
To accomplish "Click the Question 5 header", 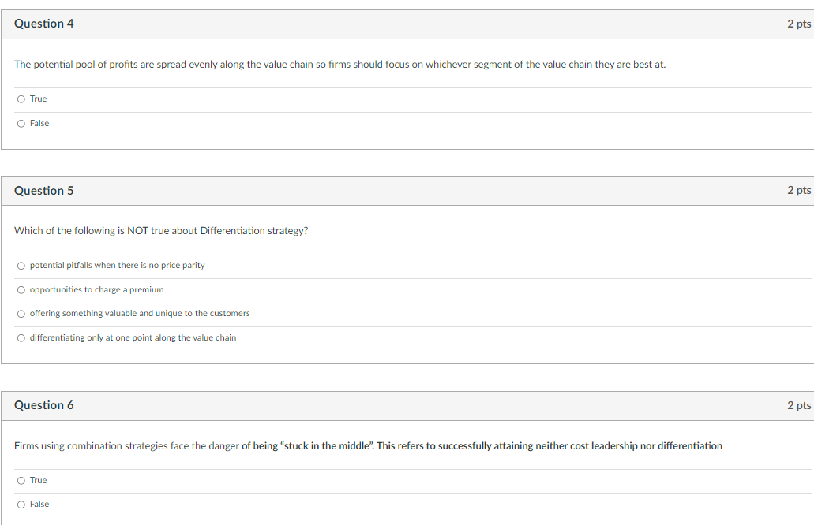I will (x=43, y=190).
